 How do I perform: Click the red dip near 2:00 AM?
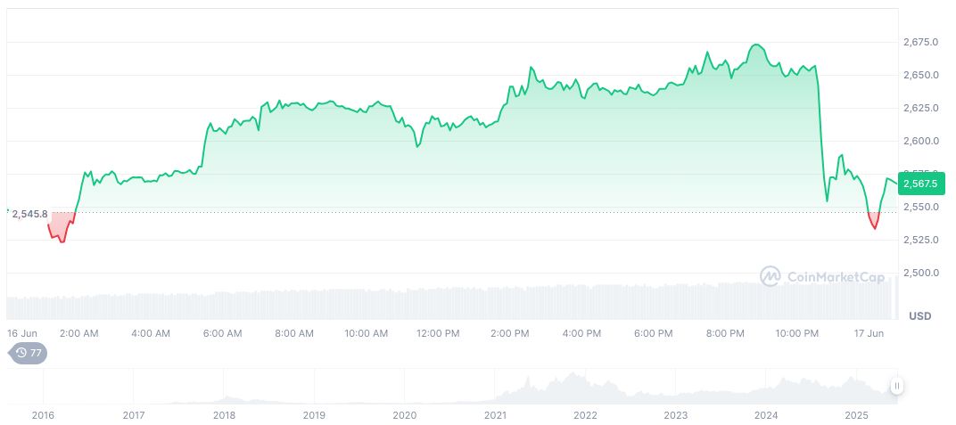60,232
